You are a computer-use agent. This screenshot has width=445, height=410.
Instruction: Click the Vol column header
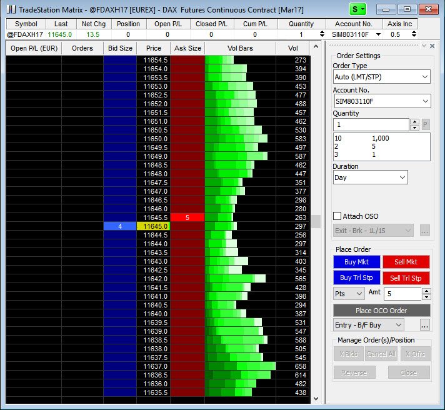[x=293, y=48]
